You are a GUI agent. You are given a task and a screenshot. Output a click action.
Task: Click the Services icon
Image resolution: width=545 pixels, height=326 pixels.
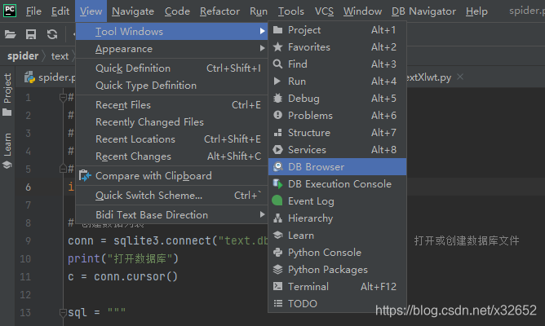277,150
